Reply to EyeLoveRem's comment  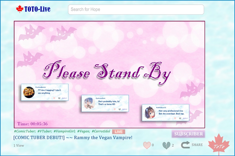tap(125, 109)
